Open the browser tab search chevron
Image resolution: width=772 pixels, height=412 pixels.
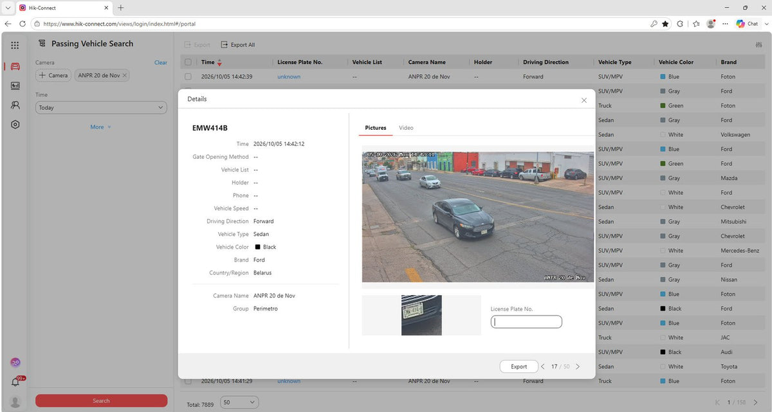point(7,8)
